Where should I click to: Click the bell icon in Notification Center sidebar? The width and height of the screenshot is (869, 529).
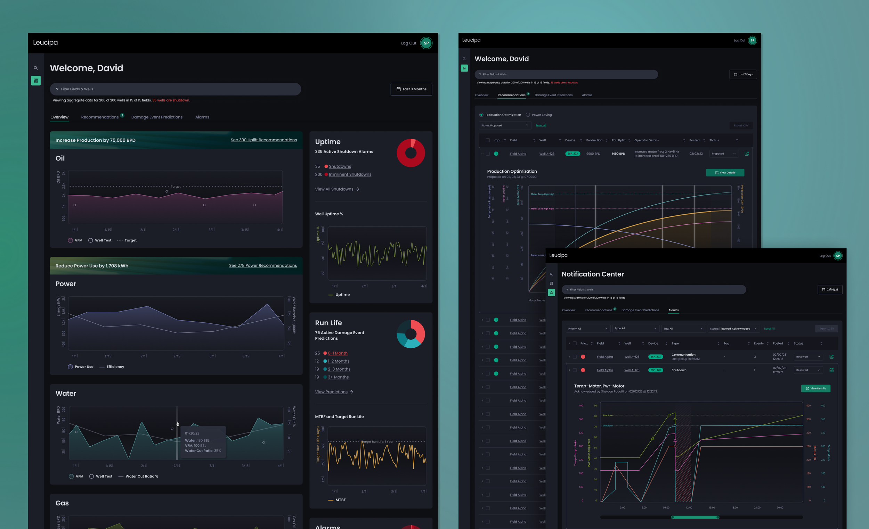(551, 292)
